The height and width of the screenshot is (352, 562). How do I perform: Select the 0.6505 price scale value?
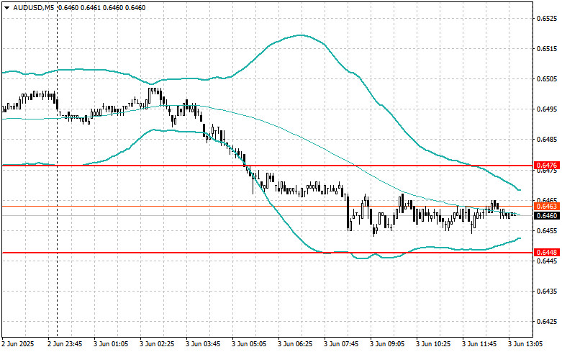click(547, 79)
